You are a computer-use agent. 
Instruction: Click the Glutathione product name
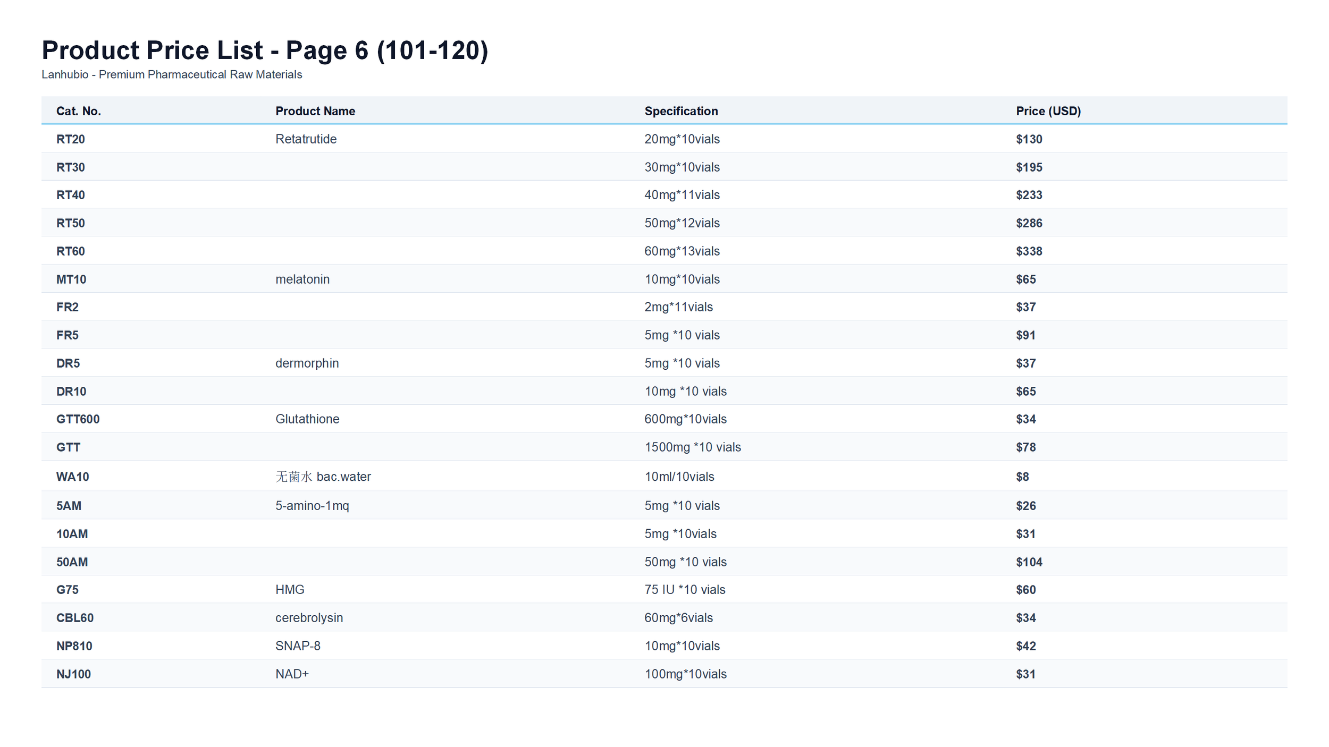[x=307, y=419]
